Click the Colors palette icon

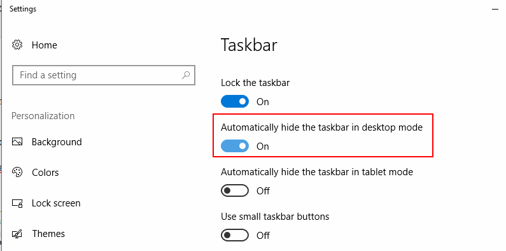tap(17, 172)
